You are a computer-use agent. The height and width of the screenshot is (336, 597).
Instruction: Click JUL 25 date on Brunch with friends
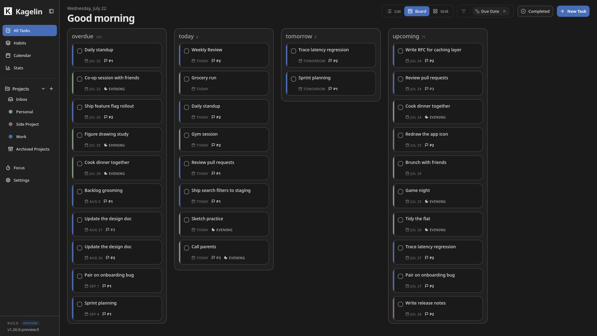414,174
